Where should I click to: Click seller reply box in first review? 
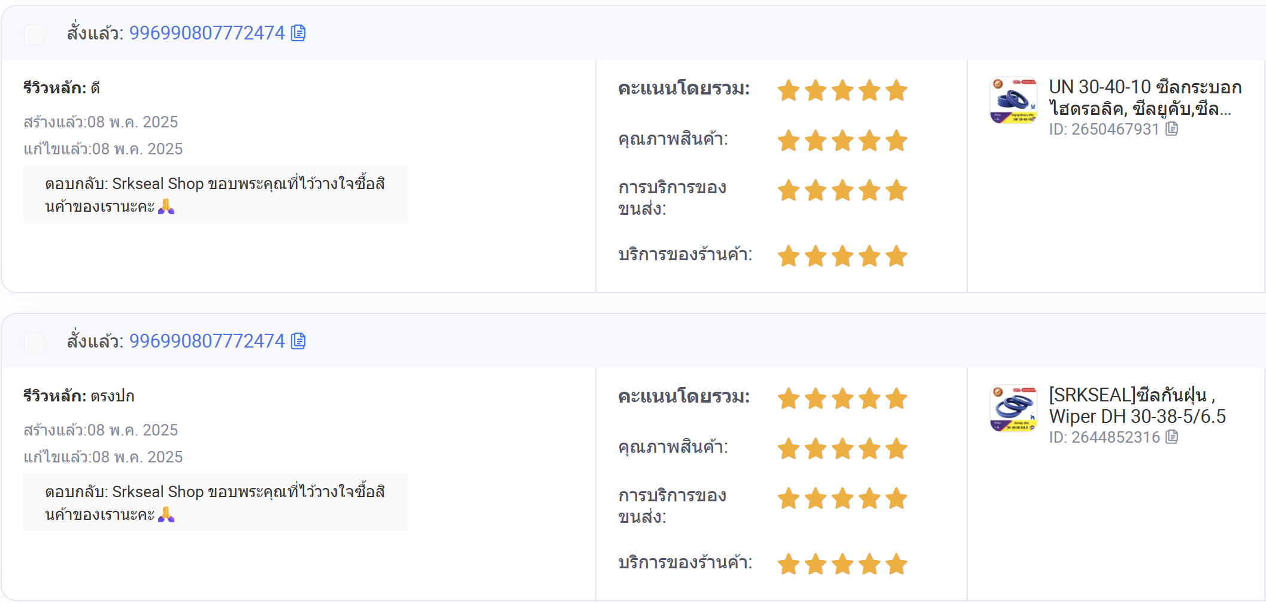point(216,194)
